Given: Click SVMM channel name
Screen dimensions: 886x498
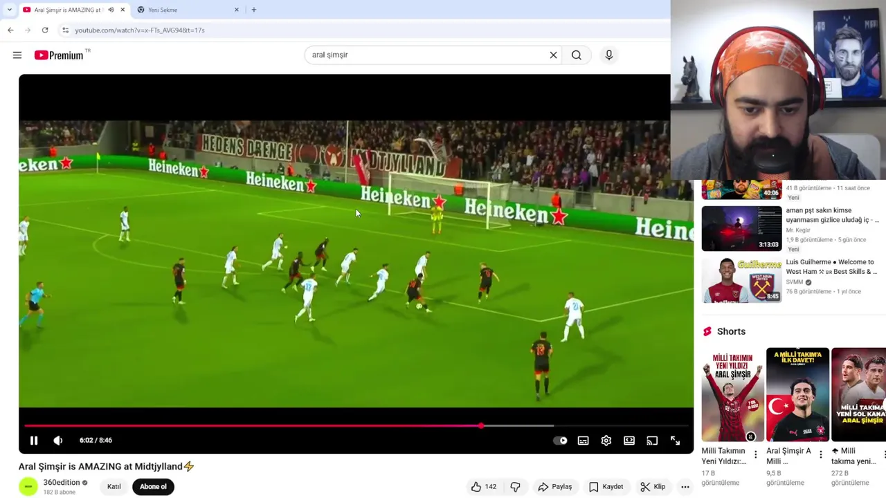Looking at the screenshot, I should tap(795, 282).
